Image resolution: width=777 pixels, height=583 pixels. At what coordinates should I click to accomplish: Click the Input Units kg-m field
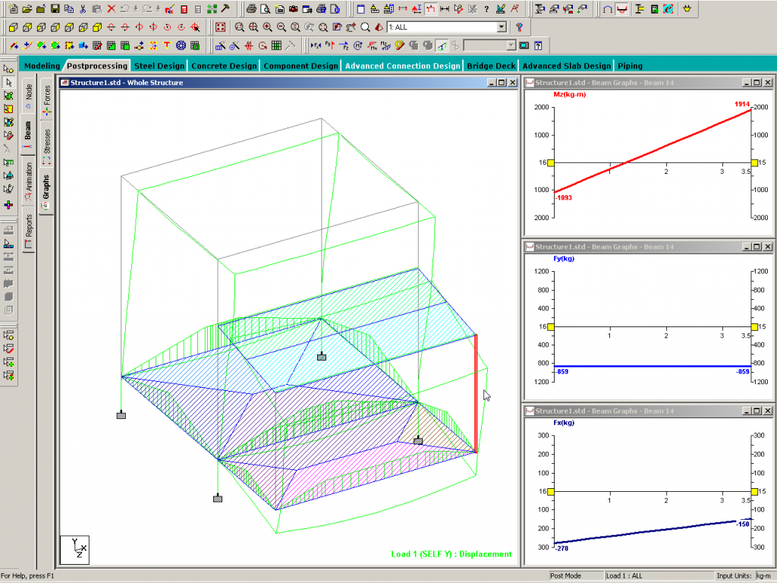[763, 575]
